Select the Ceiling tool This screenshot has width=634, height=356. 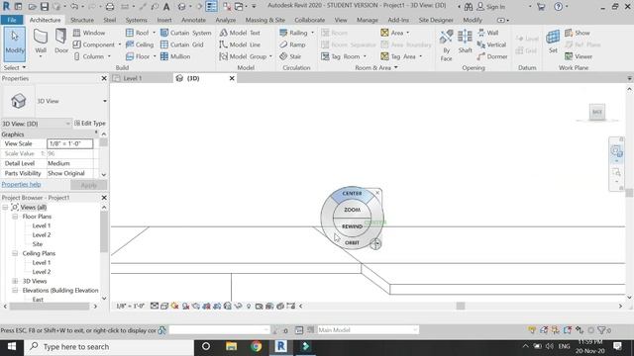click(140, 44)
